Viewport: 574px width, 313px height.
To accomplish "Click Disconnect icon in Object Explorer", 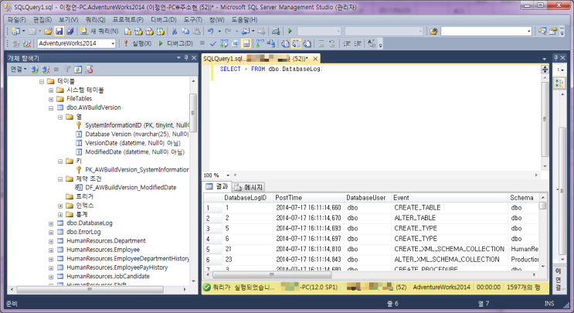I will coord(46,70).
